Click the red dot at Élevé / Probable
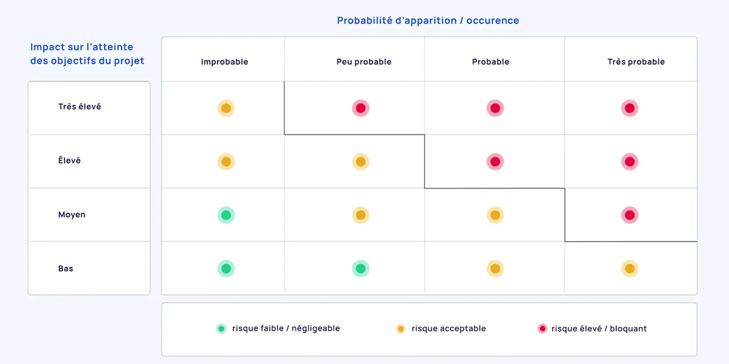 coord(495,162)
